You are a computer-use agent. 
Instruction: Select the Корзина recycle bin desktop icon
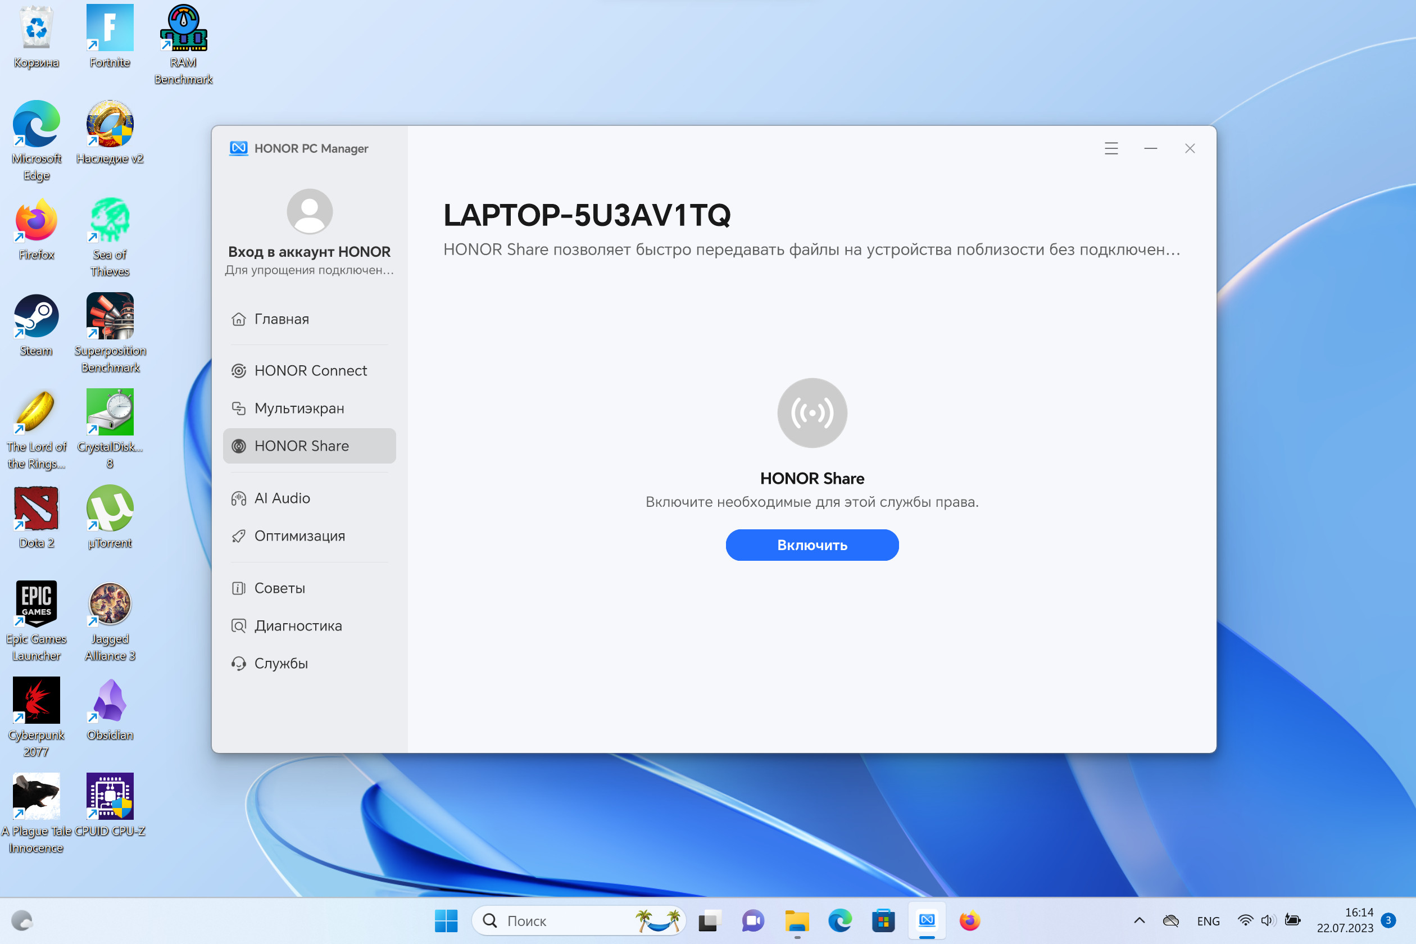pos(36,37)
